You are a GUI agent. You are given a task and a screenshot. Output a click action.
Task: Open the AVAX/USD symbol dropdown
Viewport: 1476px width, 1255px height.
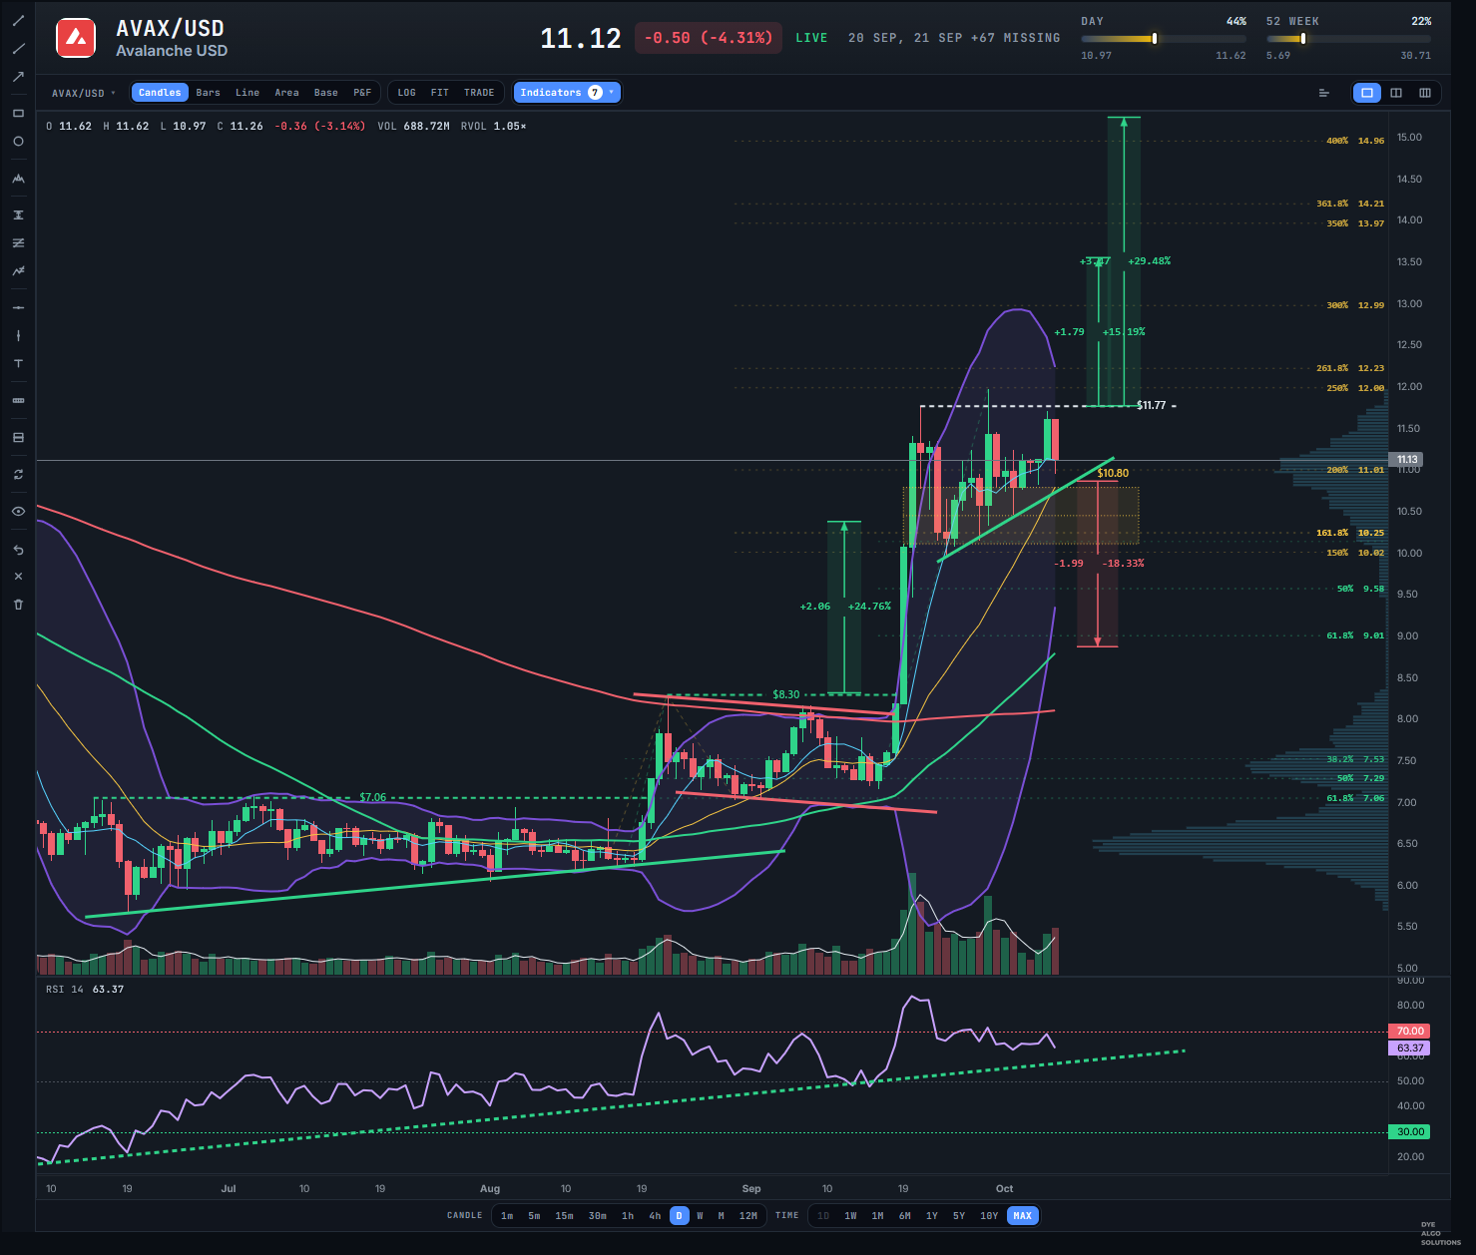[84, 93]
